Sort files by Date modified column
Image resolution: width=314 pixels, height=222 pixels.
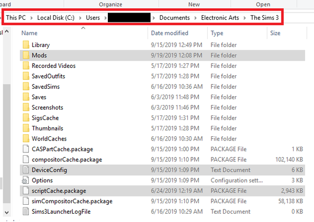170,33
